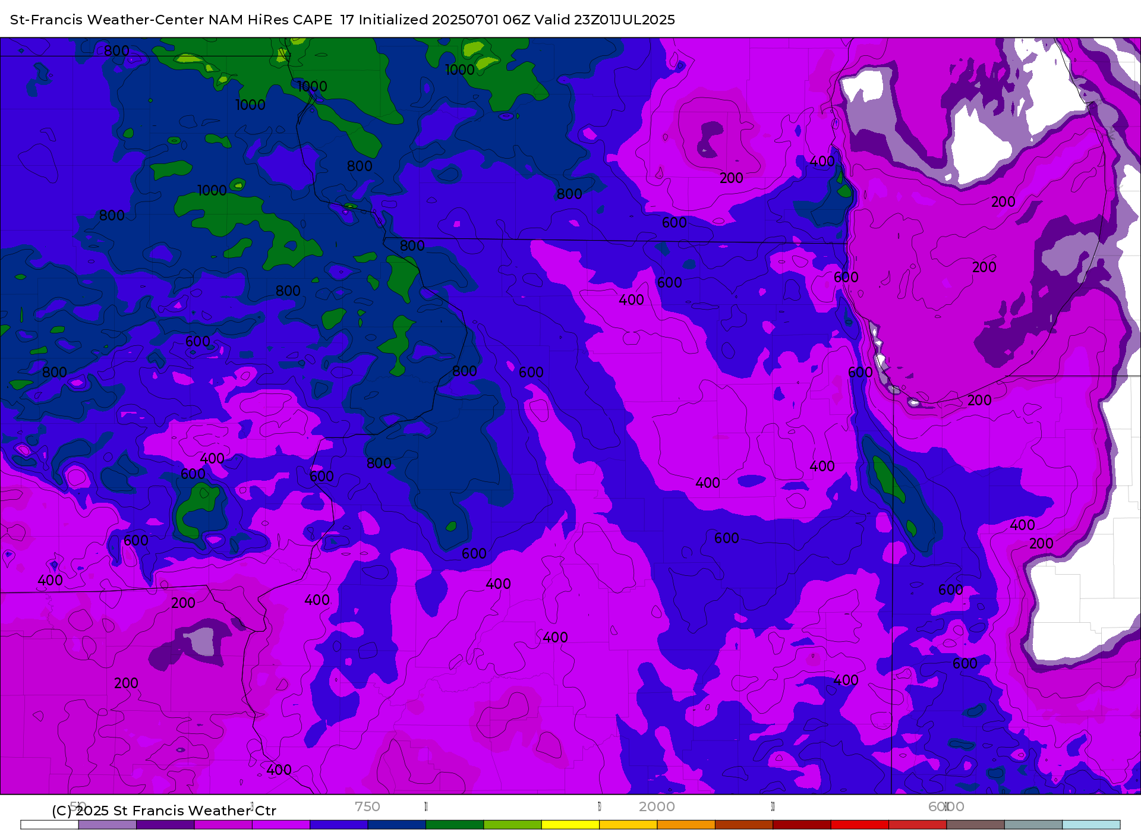Click 'Initialized 20250701 06Z' in the header
Image resolution: width=1141 pixels, height=832 pixels.
tap(444, 20)
